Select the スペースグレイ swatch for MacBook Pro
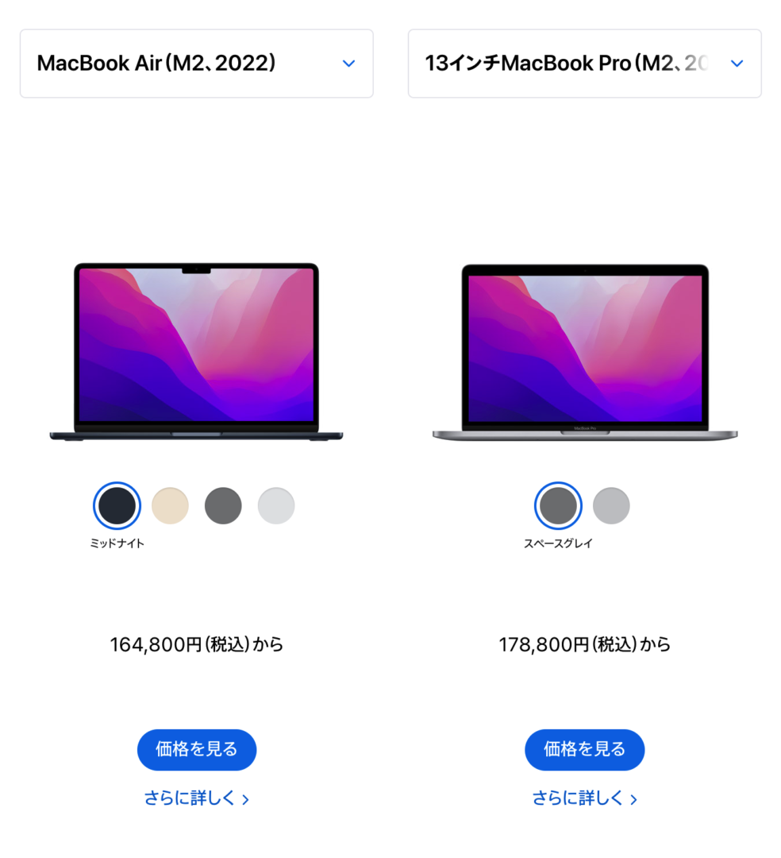The height and width of the screenshot is (858, 781). click(558, 505)
